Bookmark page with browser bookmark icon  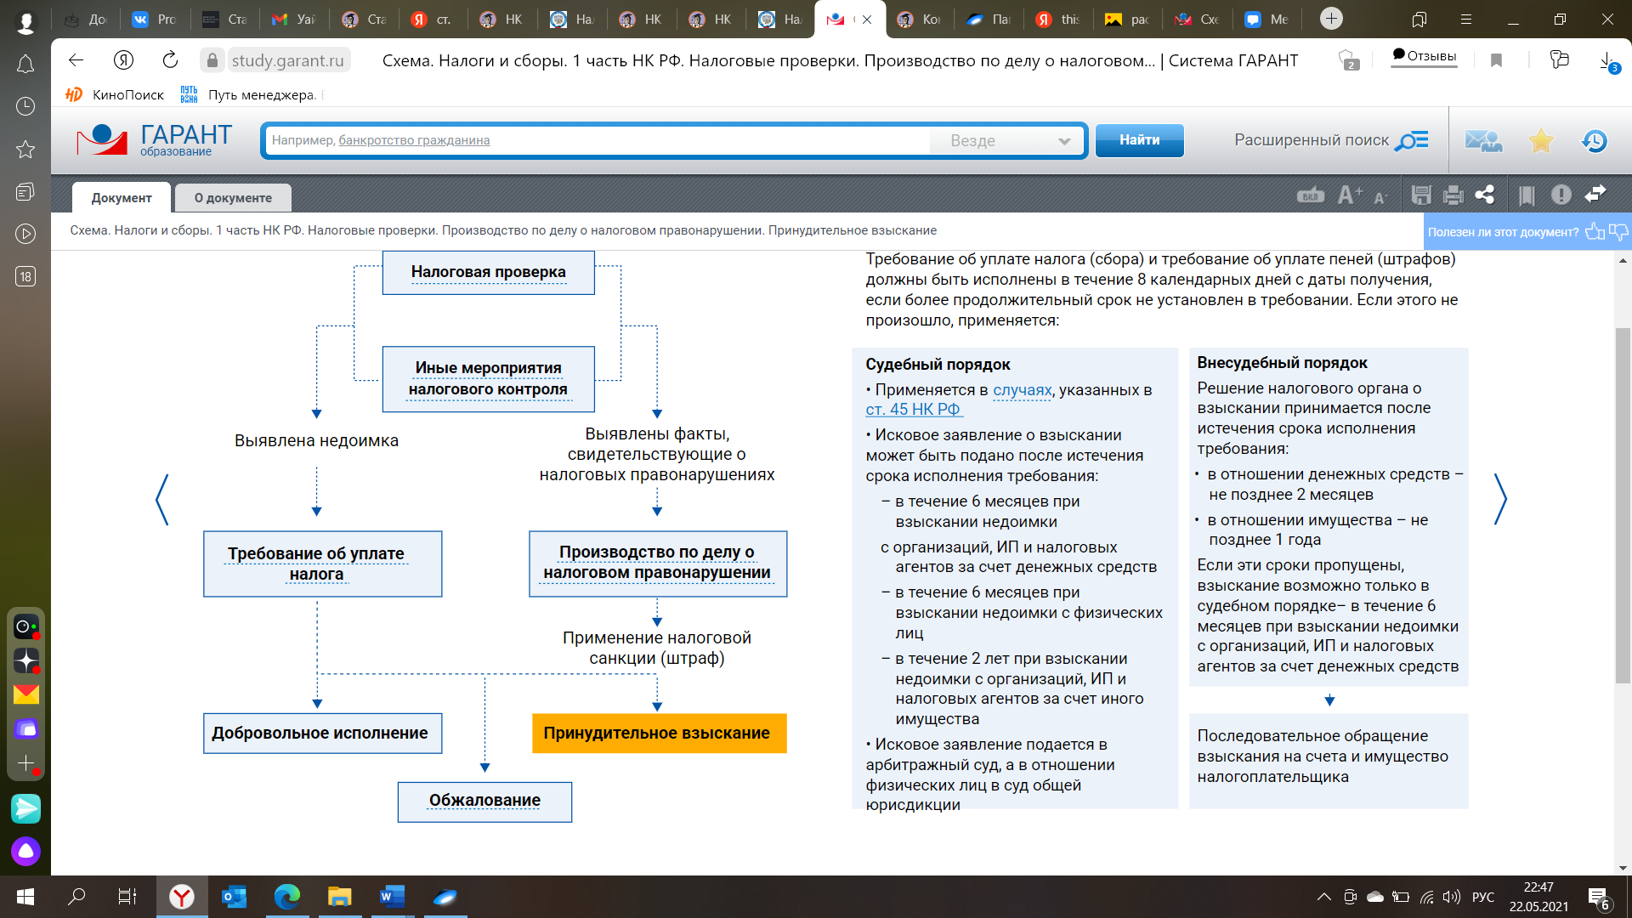tap(1496, 59)
